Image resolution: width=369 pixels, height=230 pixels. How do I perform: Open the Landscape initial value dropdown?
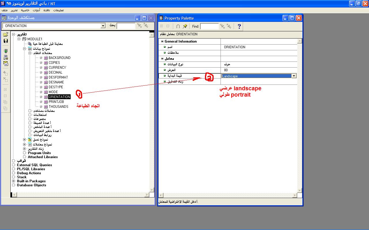[294, 76]
